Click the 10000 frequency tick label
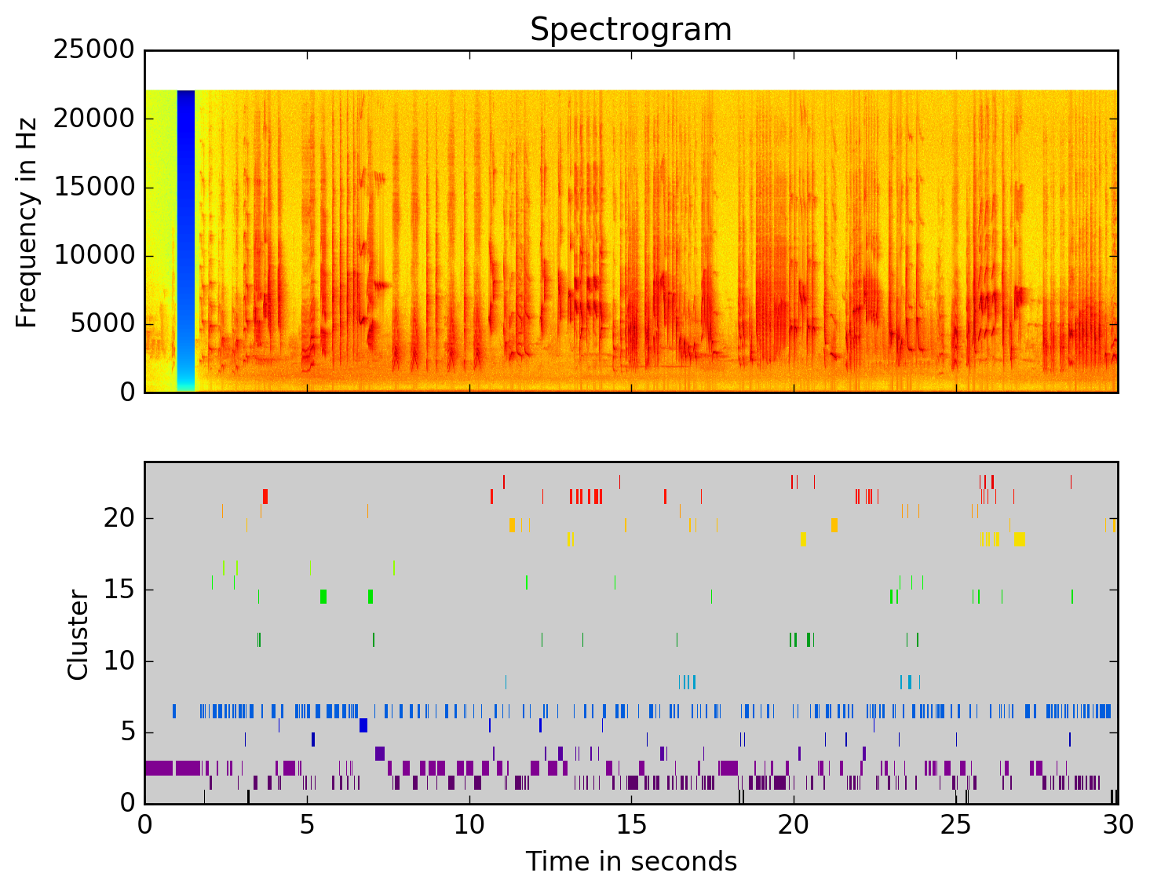 point(93,255)
